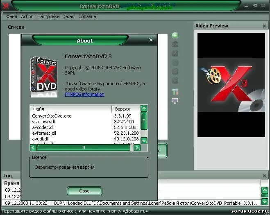Screen dimensions: 270x215
Task: Open the Справка menu
Action: coord(87,16)
